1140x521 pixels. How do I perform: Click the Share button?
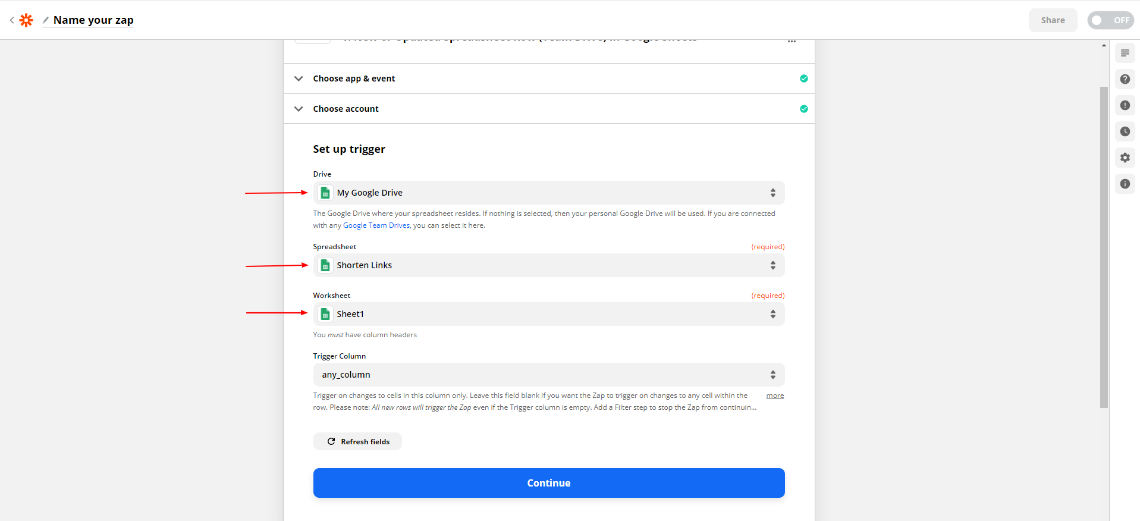click(1053, 20)
